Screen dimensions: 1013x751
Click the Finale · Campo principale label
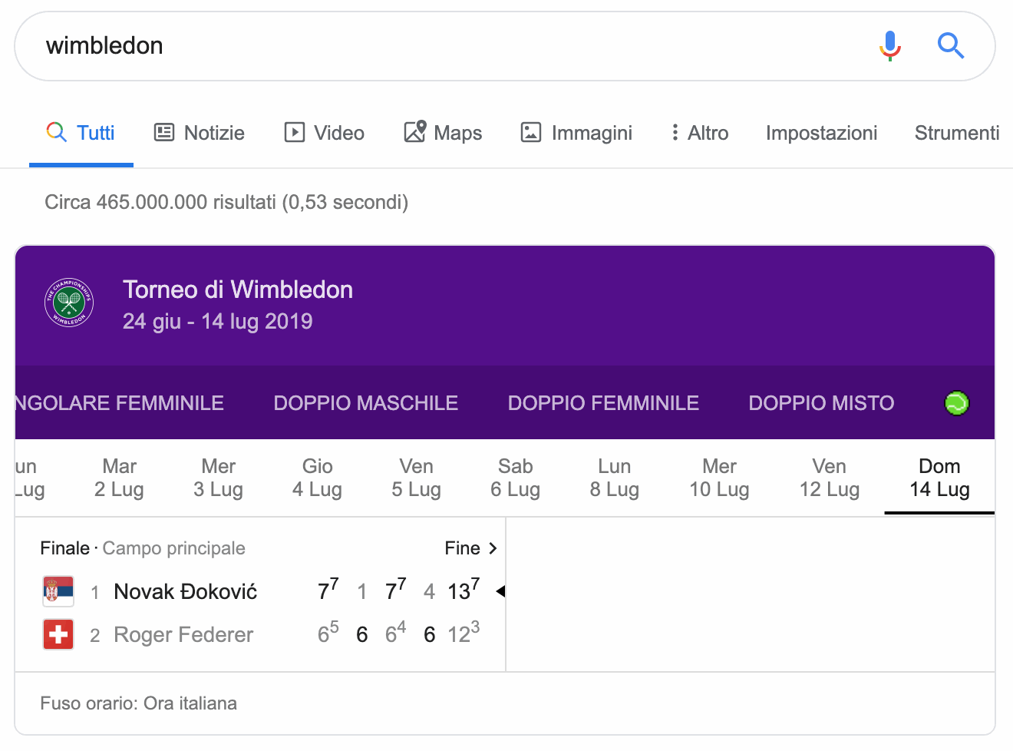pos(143,548)
